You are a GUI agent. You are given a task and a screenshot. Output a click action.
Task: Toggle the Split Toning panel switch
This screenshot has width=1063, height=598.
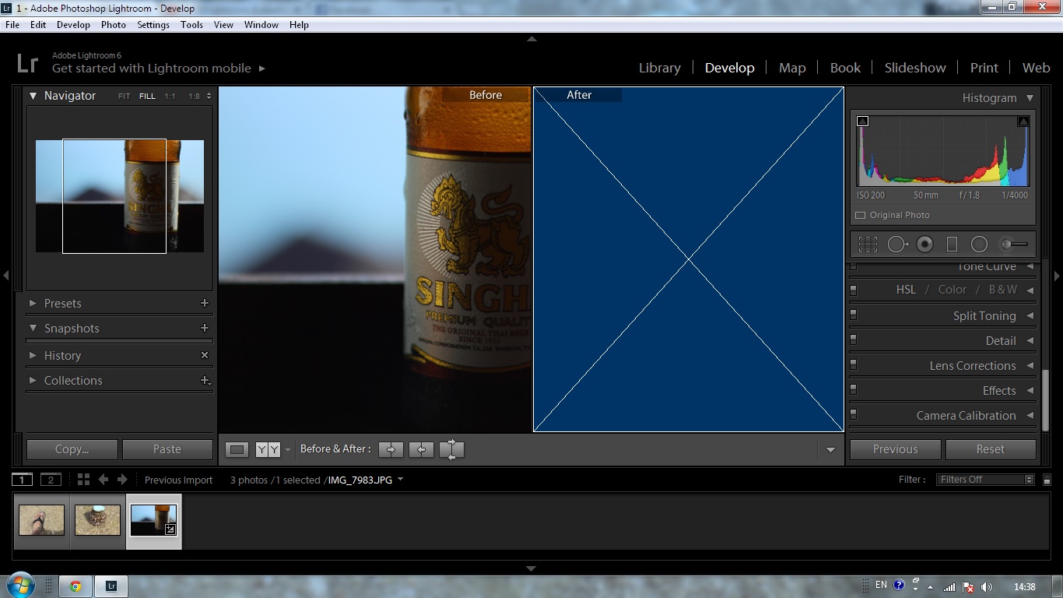tap(854, 315)
